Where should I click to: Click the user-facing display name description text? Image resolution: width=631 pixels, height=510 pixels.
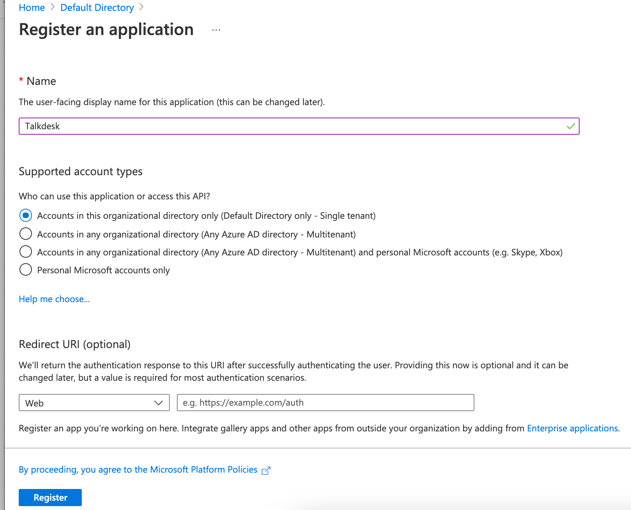click(172, 102)
